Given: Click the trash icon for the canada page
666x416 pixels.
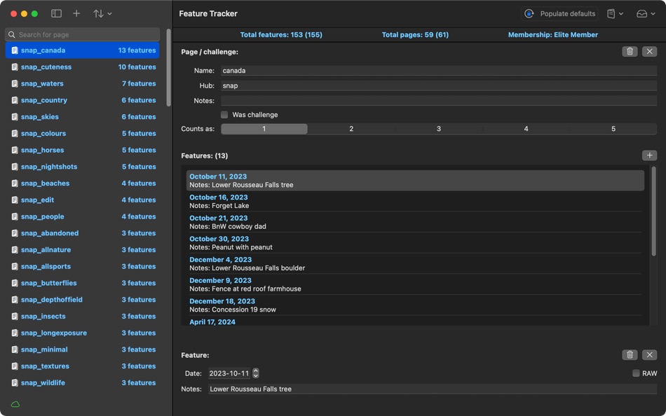Looking at the screenshot, I should click(x=629, y=50).
